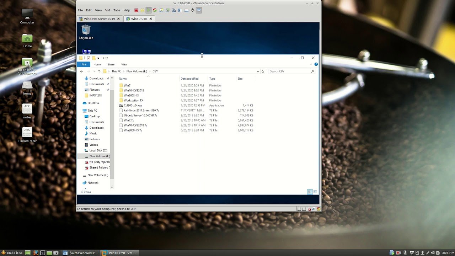
Task: Open VMware VM menu
Action: pyautogui.click(x=108, y=10)
